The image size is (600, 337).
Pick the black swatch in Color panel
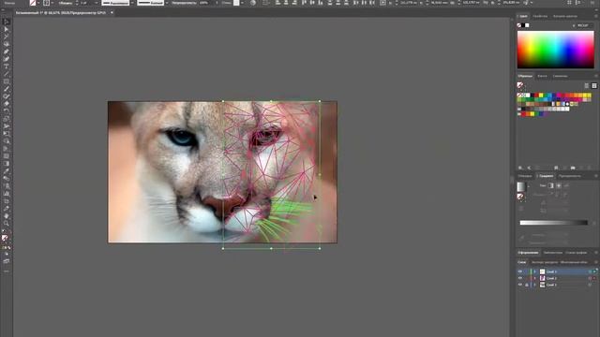(x=523, y=25)
